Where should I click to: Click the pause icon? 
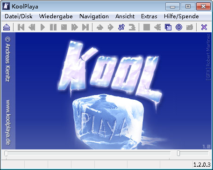click(53, 27)
